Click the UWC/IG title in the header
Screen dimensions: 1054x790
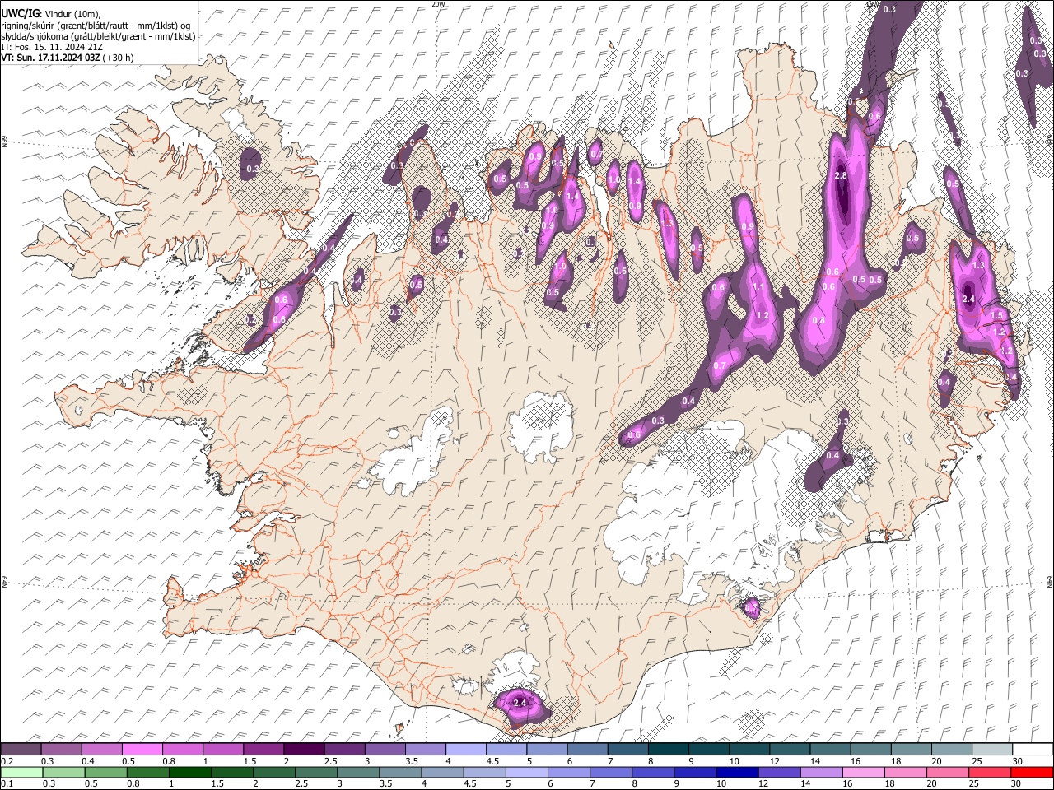(x=20, y=13)
